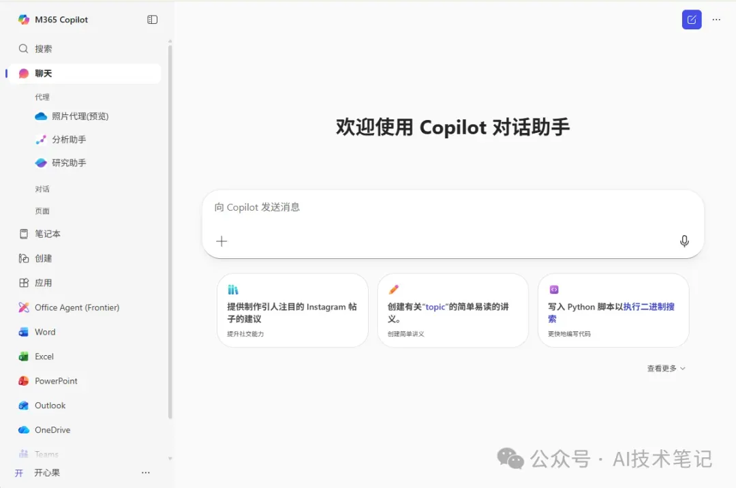The width and height of the screenshot is (736, 488).
Task: Open 应用 from the sidebar
Action: click(x=85, y=283)
